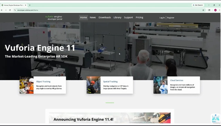Open the robot chat assistant icon
The image size is (221, 126).
coord(216,118)
